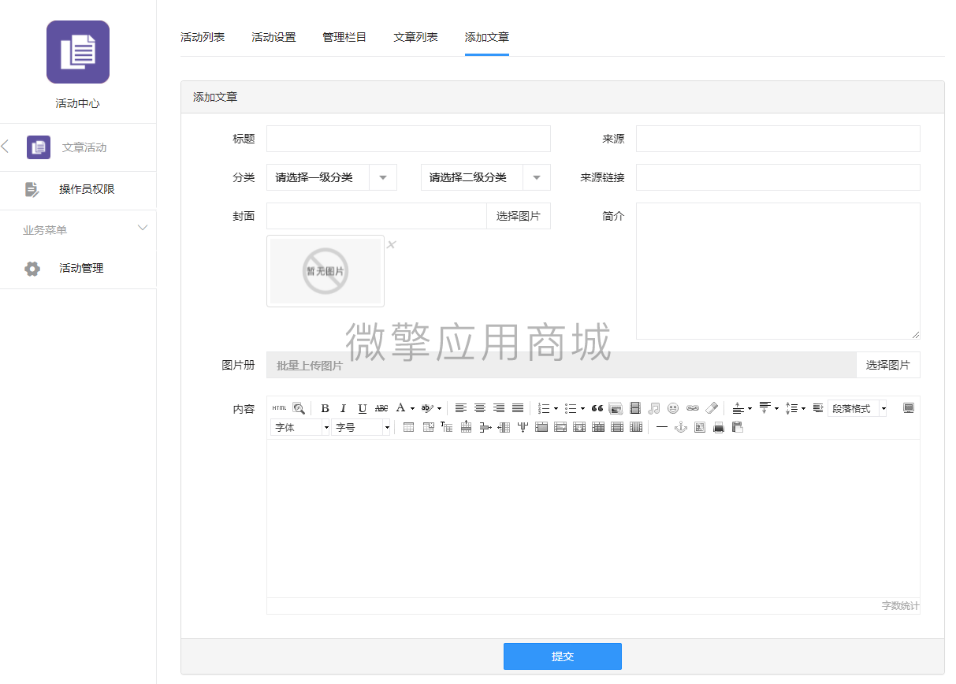
Task: Open the first-level category dropdown
Action: pyautogui.click(x=332, y=177)
